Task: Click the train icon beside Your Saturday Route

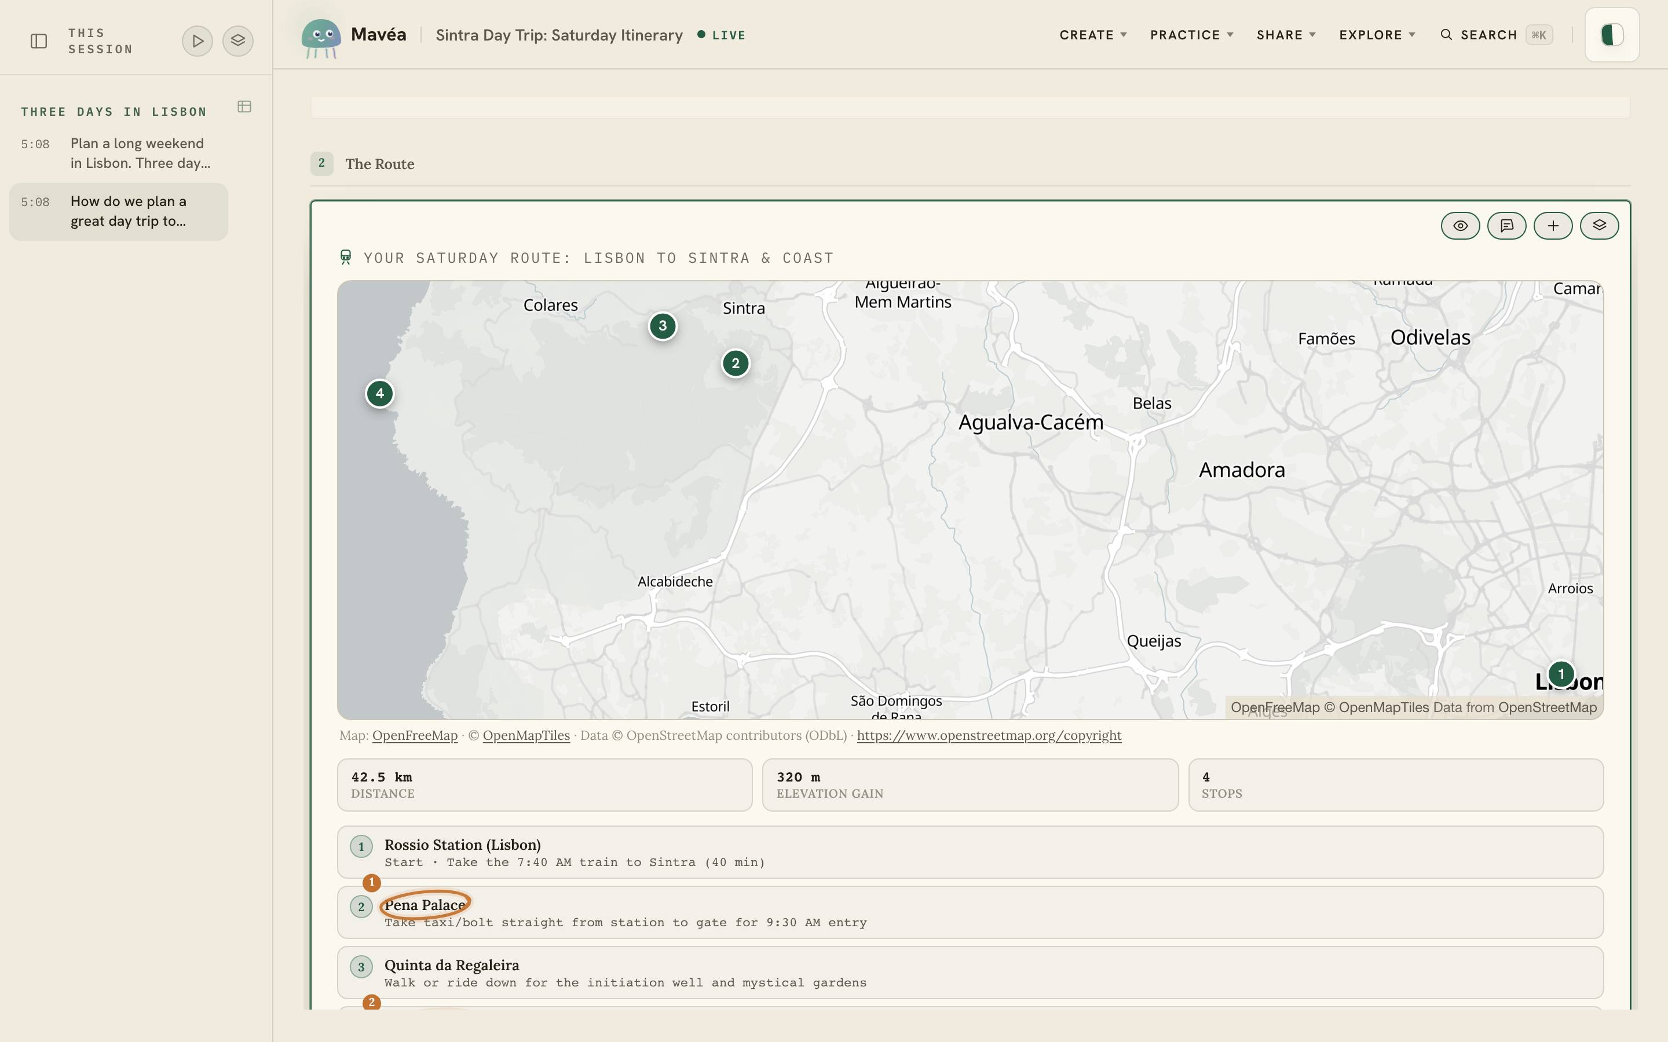Action: (x=346, y=258)
